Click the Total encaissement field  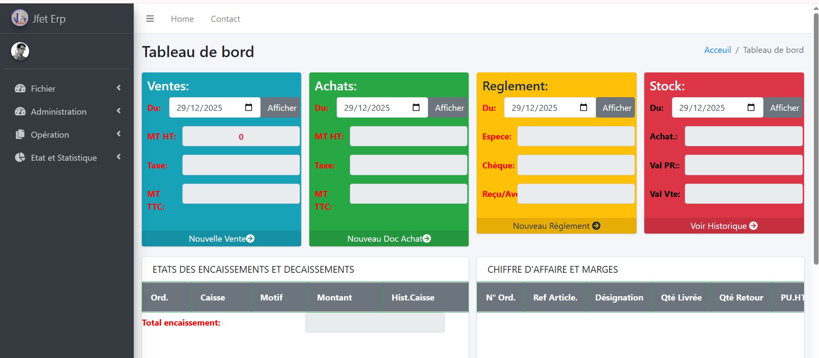click(x=375, y=323)
